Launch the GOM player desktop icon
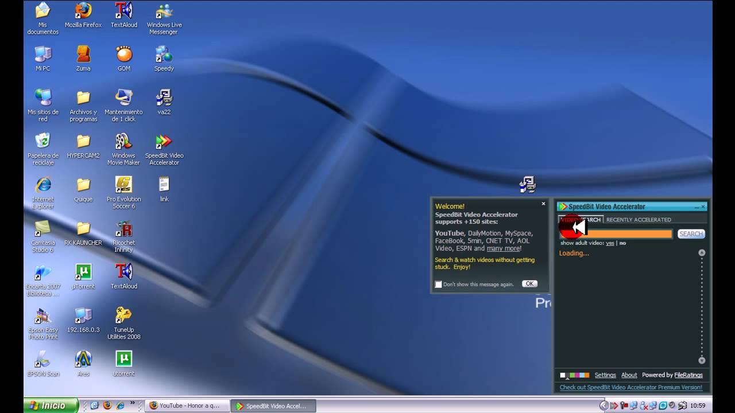The image size is (735, 413). [124, 59]
